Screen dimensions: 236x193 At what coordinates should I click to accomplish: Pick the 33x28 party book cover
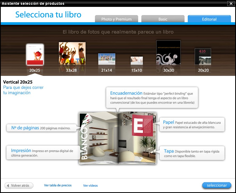[72, 53]
